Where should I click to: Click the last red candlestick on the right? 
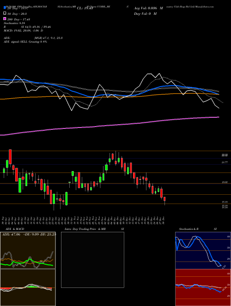tap(164, 199)
